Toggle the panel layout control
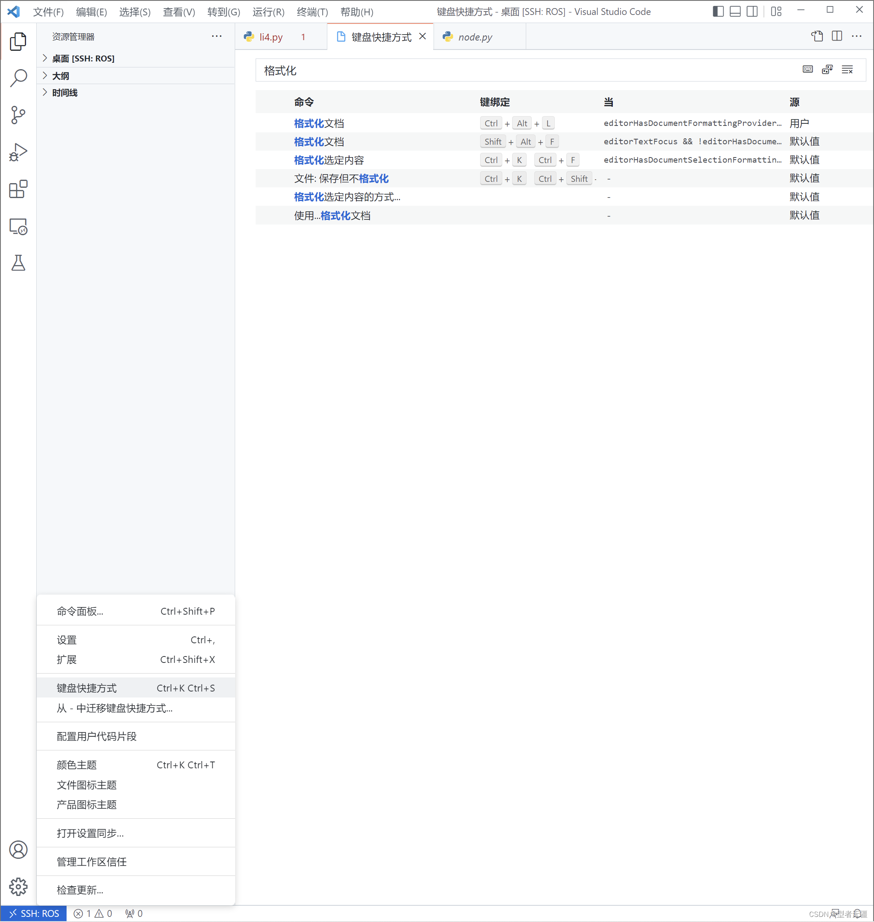This screenshot has height=922, width=874. (735, 11)
